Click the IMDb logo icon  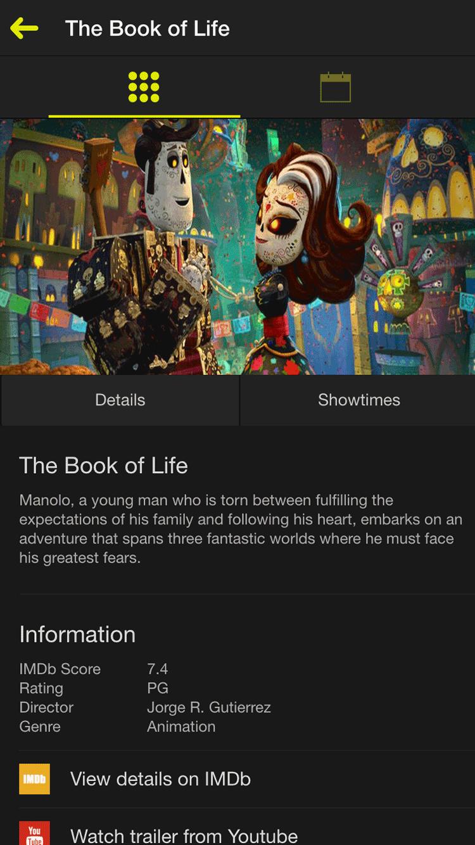coord(34,779)
